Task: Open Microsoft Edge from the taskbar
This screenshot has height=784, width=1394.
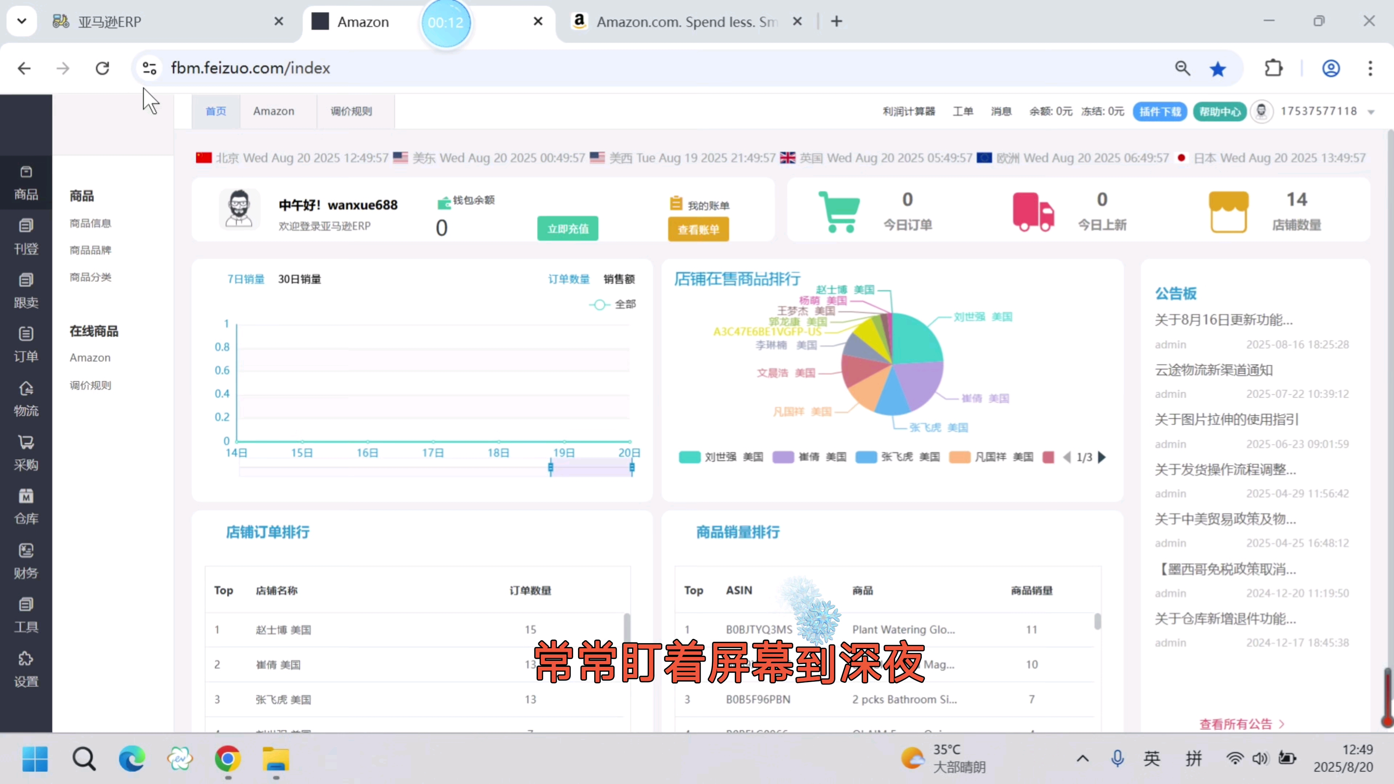Action: 131,759
